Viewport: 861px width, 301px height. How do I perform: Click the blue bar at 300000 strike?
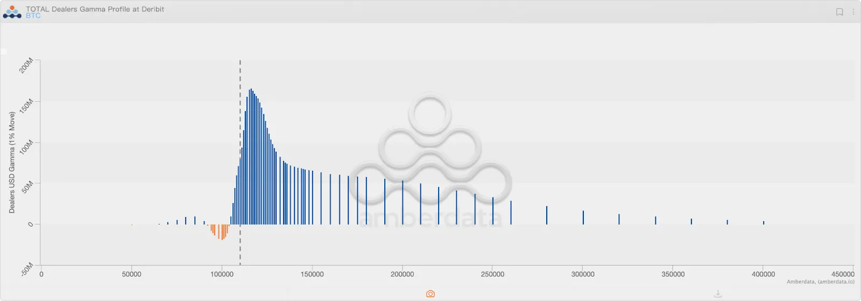pyautogui.click(x=583, y=218)
